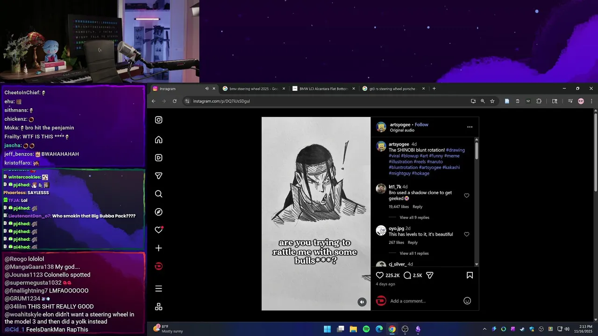Like kt1_7k's comment
The image size is (598, 336).
coord(467,196)
